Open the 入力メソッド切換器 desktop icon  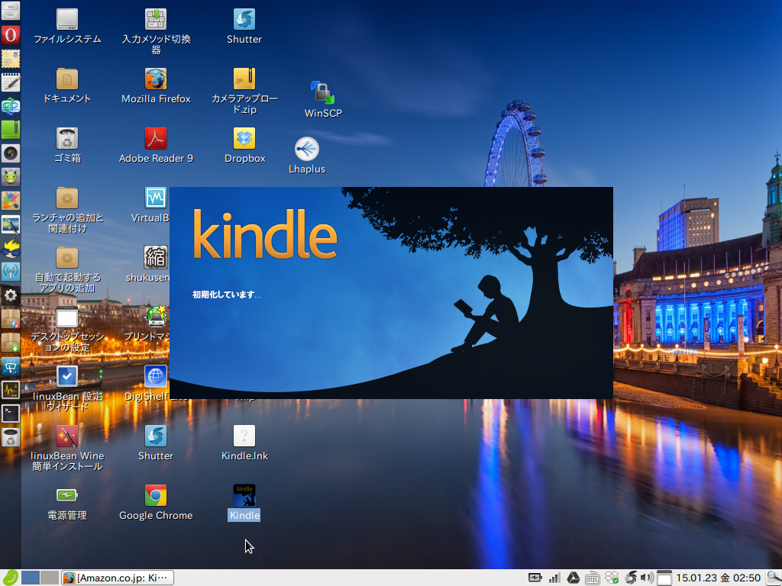(x=156, y=19)
